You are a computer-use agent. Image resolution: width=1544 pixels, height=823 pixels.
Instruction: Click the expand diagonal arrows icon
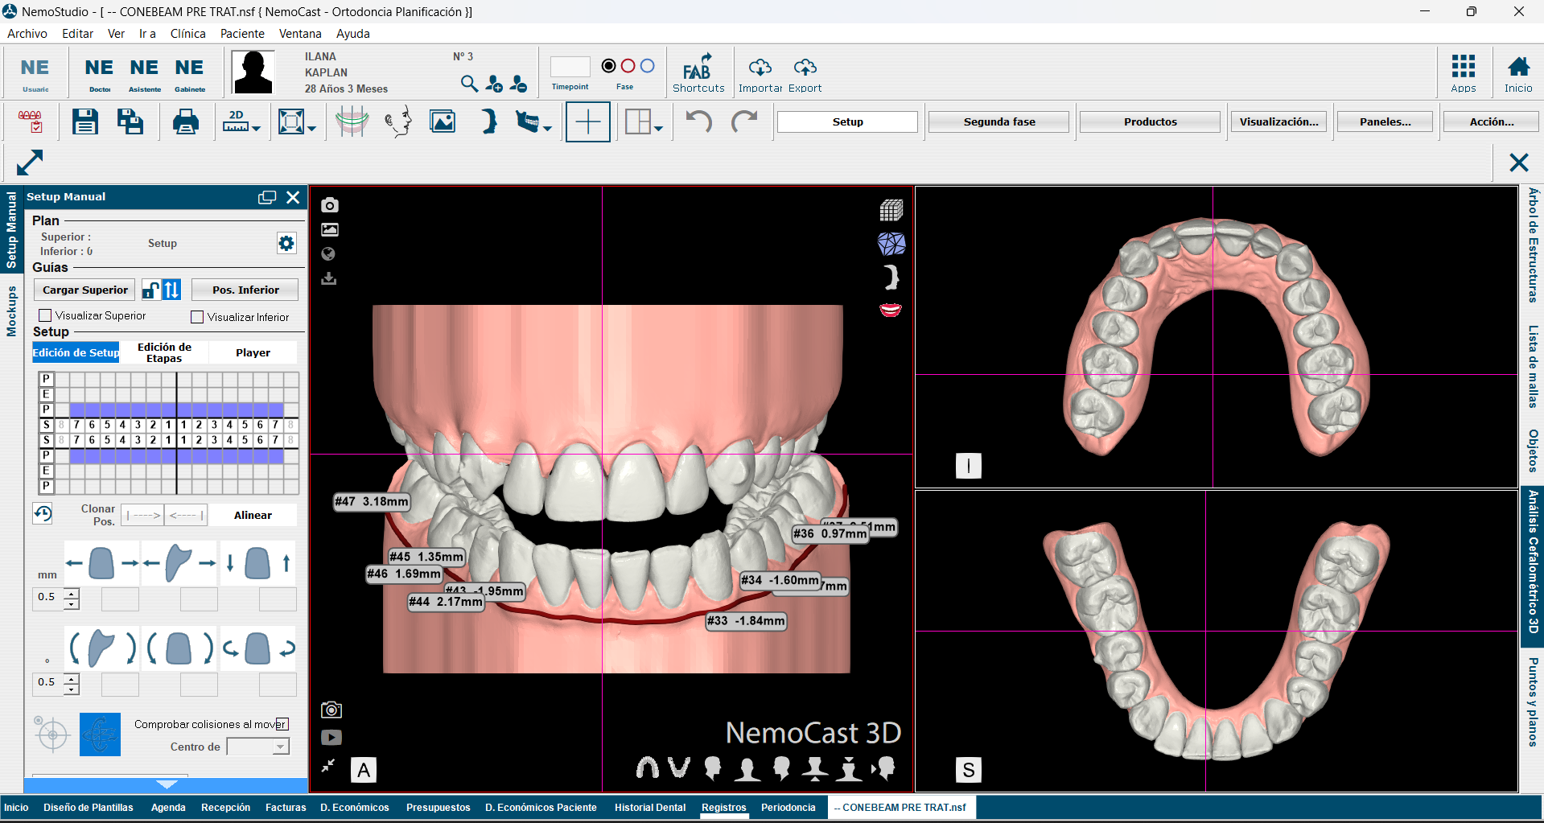pyautogui.click(x=30, y=163)
